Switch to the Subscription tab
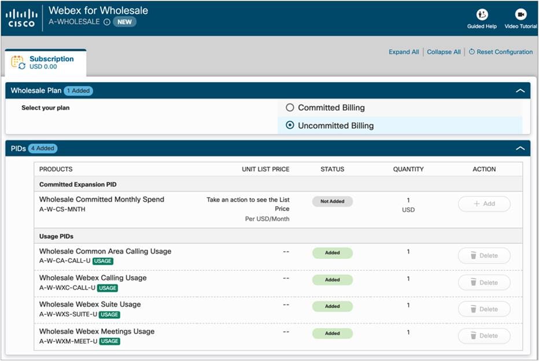Screen dimensions: 539x361 45,62
